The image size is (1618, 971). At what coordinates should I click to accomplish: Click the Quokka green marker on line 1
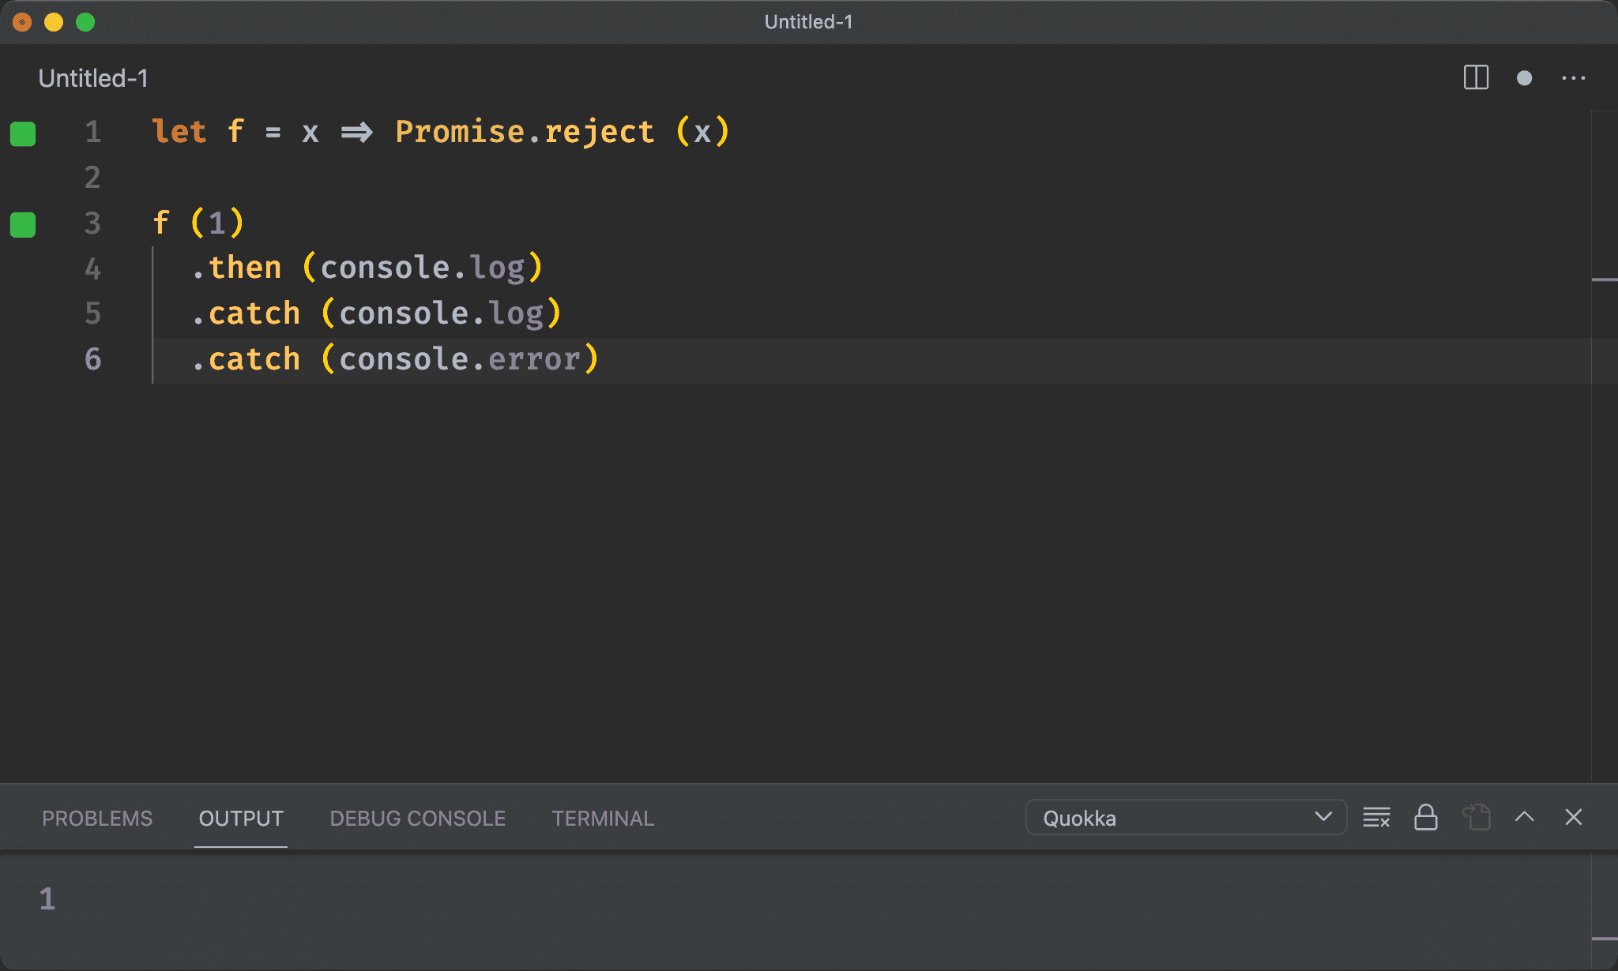click(23, 133)
